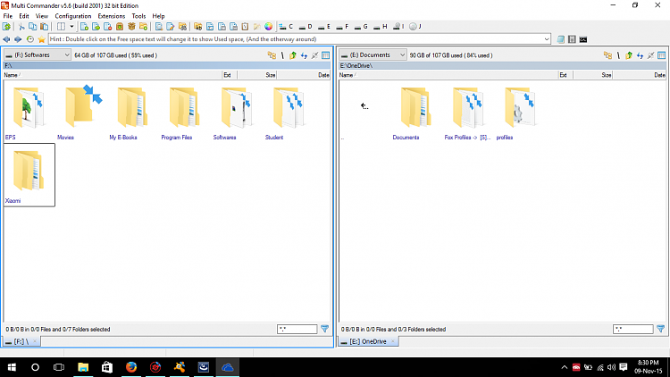Sort left panel by Size column
Viewport: 670px width, 377px height.
270,75
